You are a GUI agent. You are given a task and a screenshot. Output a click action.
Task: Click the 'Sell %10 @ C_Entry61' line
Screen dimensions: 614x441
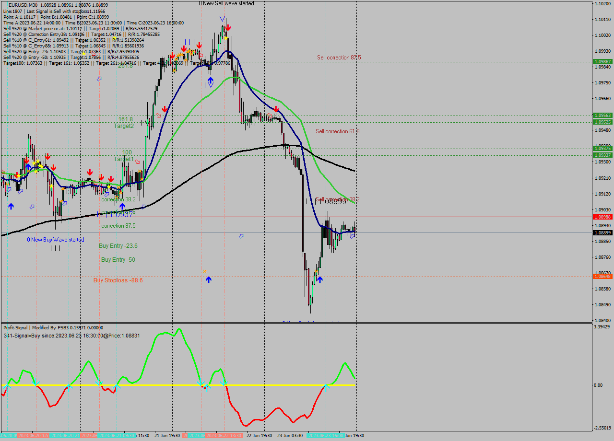click(x=73, y=40)
